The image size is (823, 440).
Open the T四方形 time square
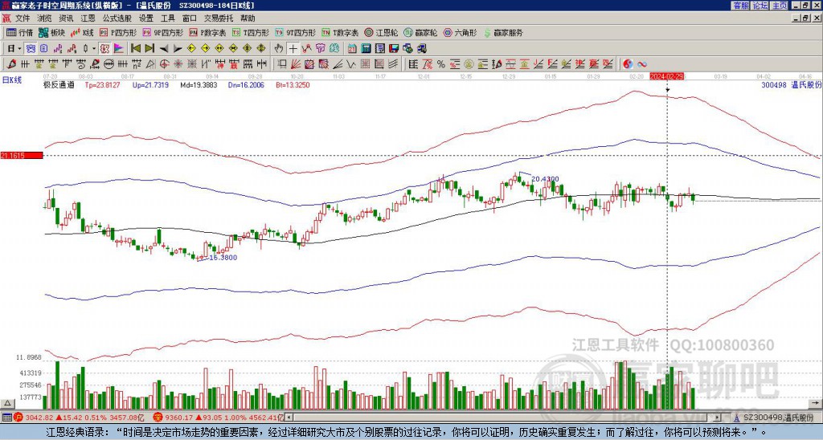pos(251,32)
